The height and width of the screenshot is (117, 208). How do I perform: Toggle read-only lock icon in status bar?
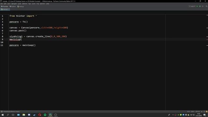point(202,112)
